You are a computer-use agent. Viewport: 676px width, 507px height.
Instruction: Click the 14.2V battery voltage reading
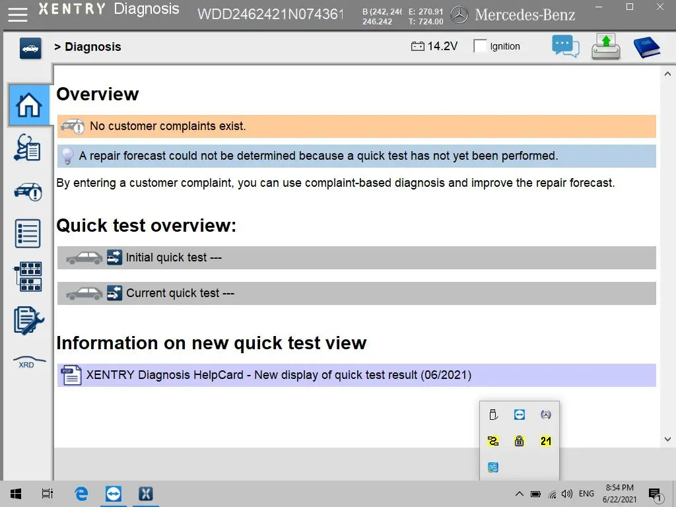pyautogui.click(x=442, y=46)
